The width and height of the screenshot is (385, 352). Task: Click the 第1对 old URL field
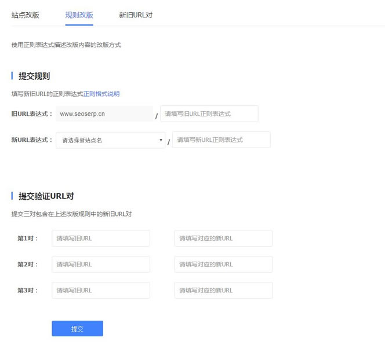tap(101, 239)
